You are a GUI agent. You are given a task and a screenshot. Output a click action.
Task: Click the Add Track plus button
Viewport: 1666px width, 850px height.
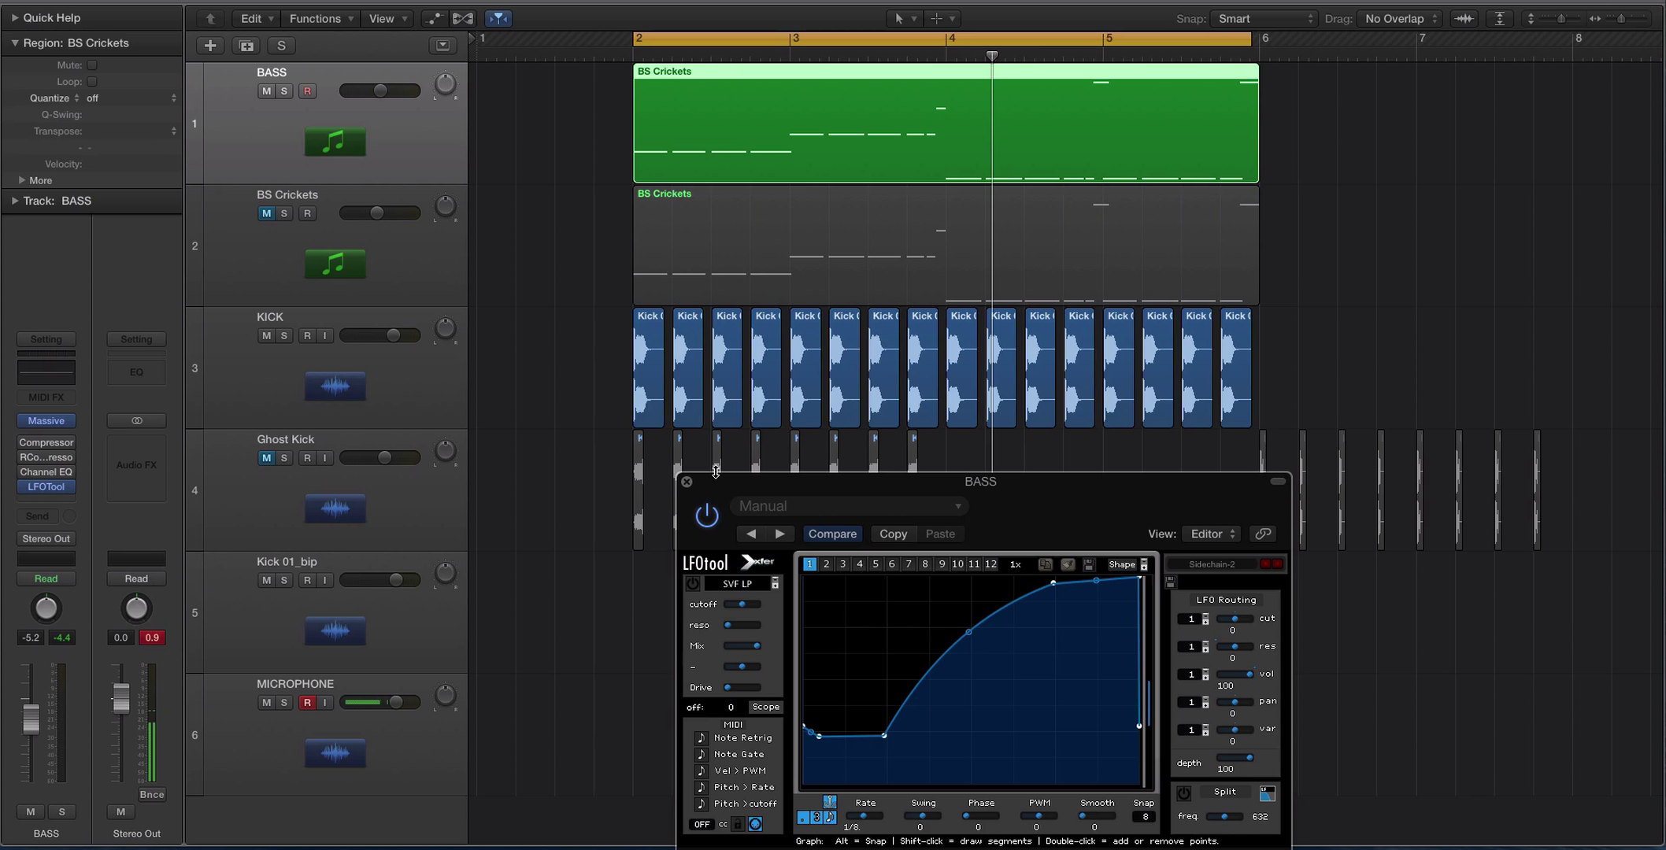click(210, 46)
